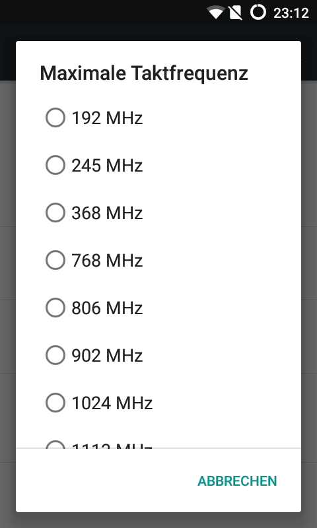Choose the 245 MHz radio circle
Image resolution: width=317 pixels, height=528 pixels.
[55, 165]
